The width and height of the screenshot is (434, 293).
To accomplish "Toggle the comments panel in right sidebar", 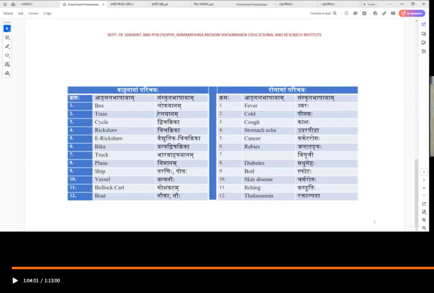I will [x=424, y=33].
